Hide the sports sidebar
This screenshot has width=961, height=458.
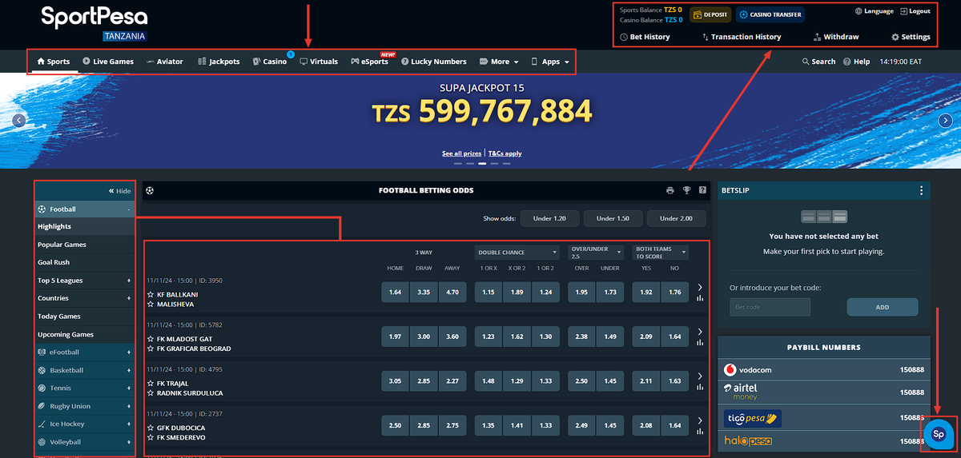[x=119, y=191]
